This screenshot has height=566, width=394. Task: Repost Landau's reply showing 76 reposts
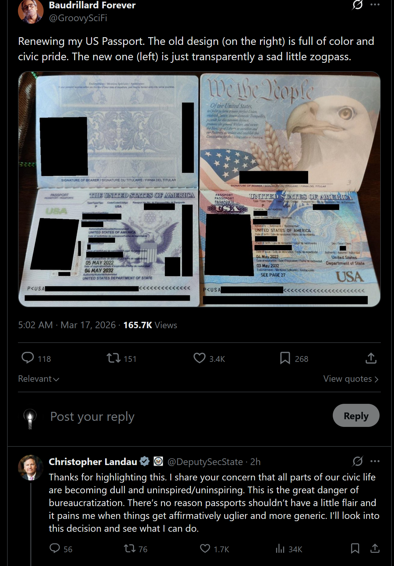[x=130, y=549]
